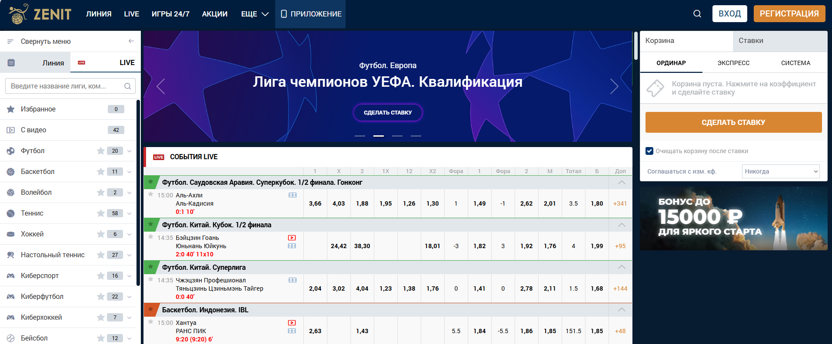The height and width of the screenshot is (344, 832).
Task: Show previous banner slide
Action: click(x=161, y=86)
